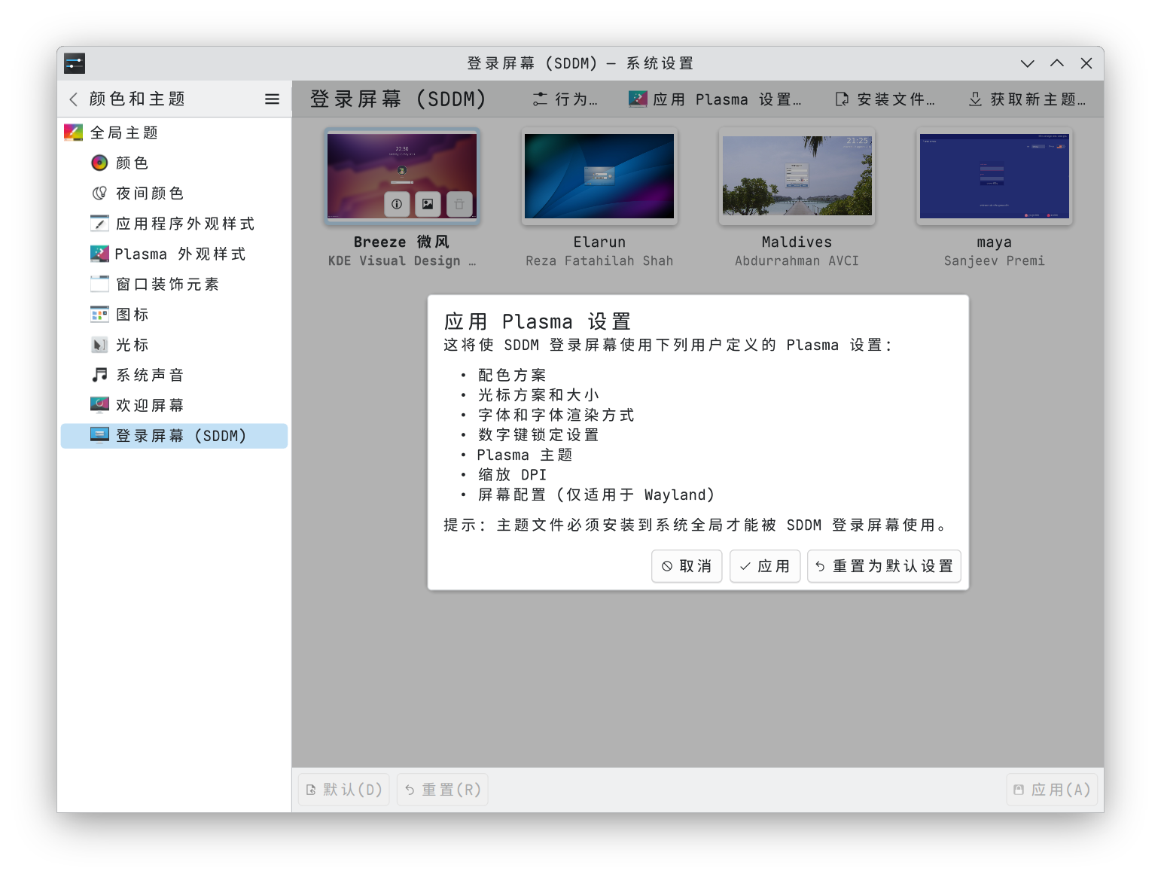Click 重置为默认设置 button
This screenshot has height=880, width=1161.
pyautogui.click(x=884, y=566)
